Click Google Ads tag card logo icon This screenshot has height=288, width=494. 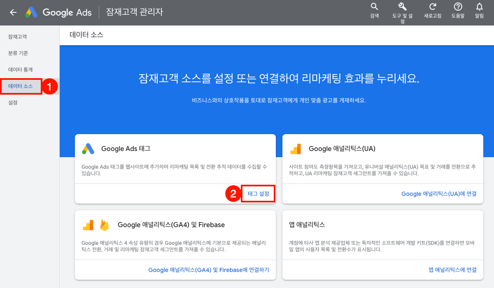coord(88,149)
